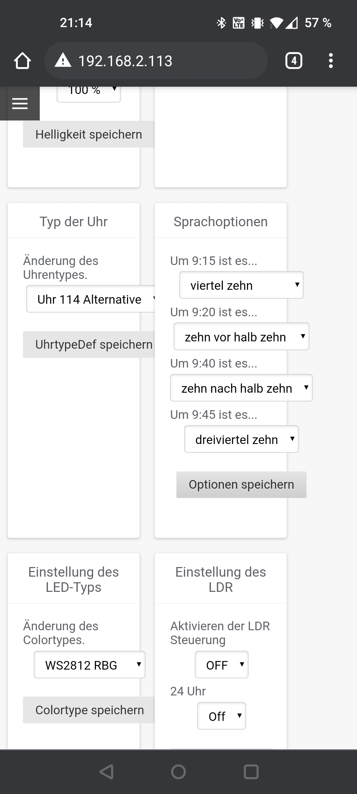Open the tab switcher showing 4 tabs
The image size is (357, 794).
point(294,60)
